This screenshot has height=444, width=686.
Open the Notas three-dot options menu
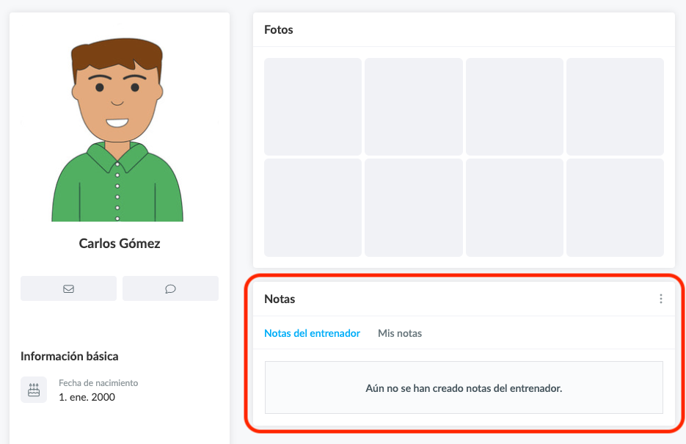(x=660, y=299)
